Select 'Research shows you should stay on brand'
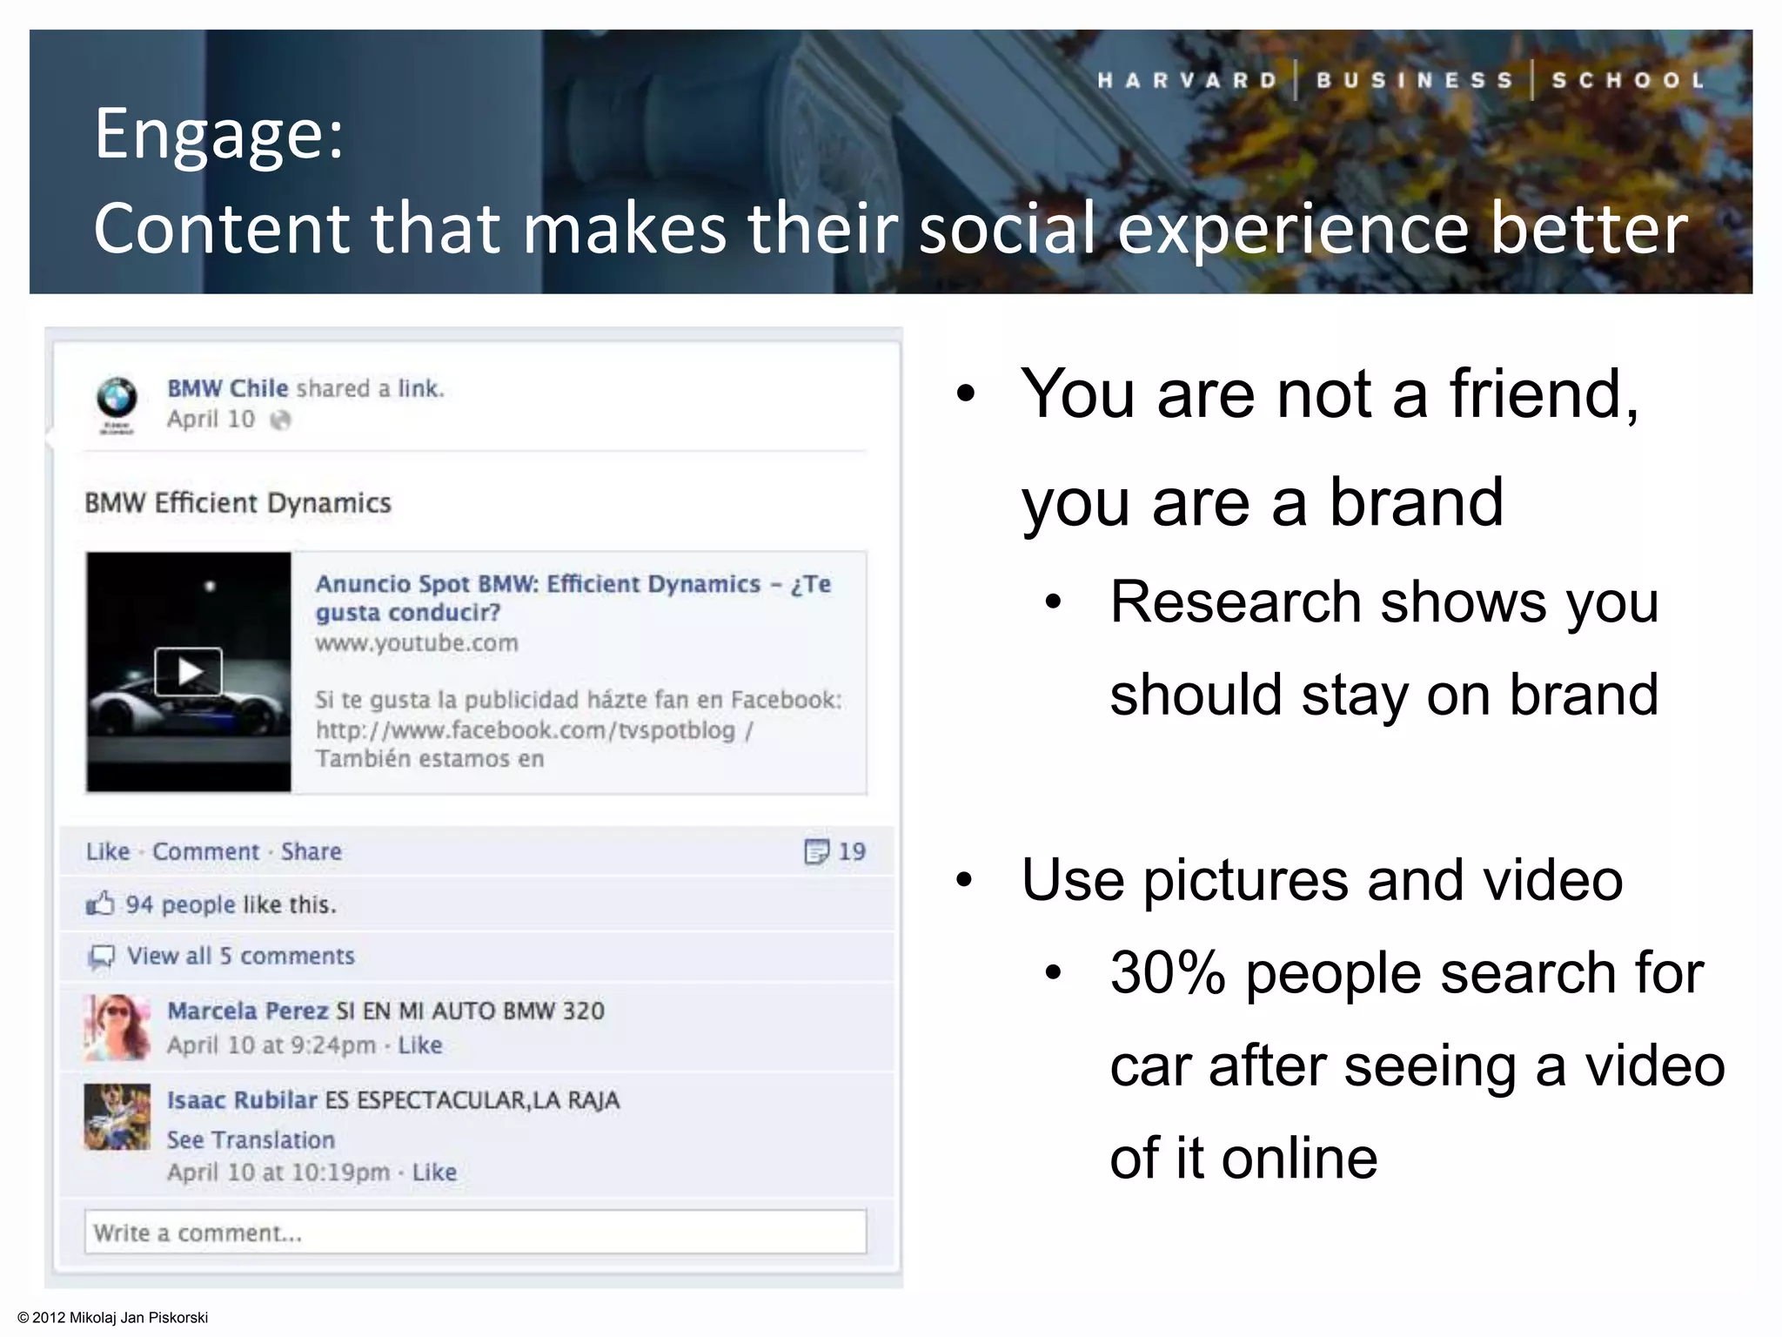1782x1337 pixels. [1384, 648]
